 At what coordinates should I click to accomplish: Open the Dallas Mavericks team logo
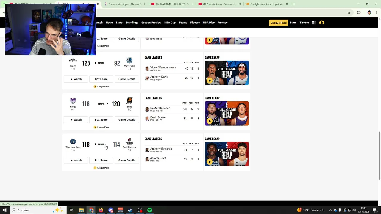pyautogui.click(x=129, y=60)
